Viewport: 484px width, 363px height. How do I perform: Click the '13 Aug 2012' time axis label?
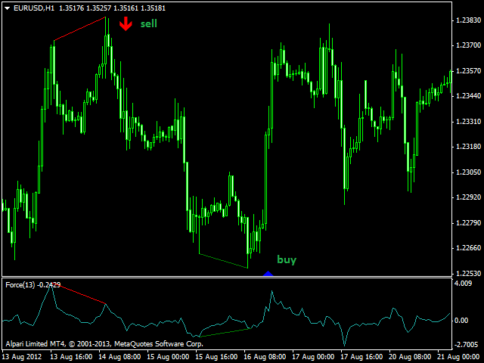tap(22, 357)
